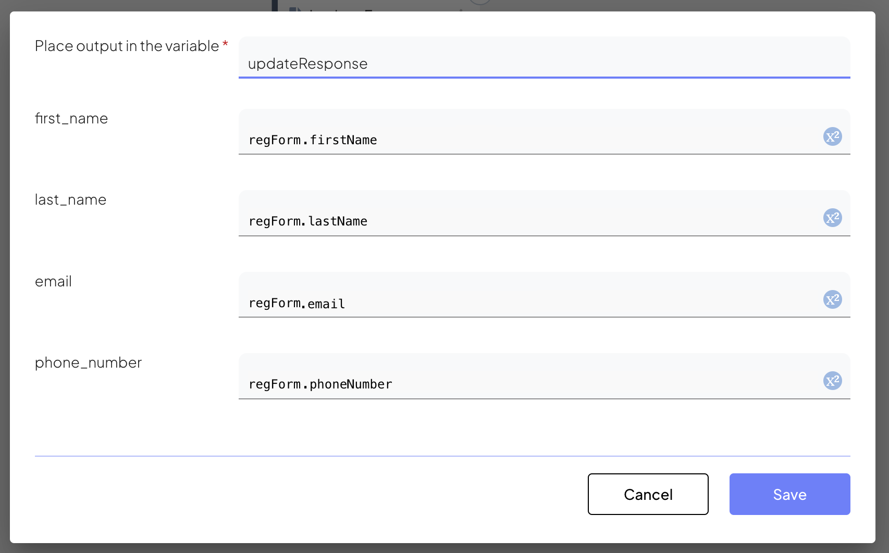Viewport: 889px width, 553px height.
Task: Click the phone_number parameter label
Action: [x=88, y=363]
